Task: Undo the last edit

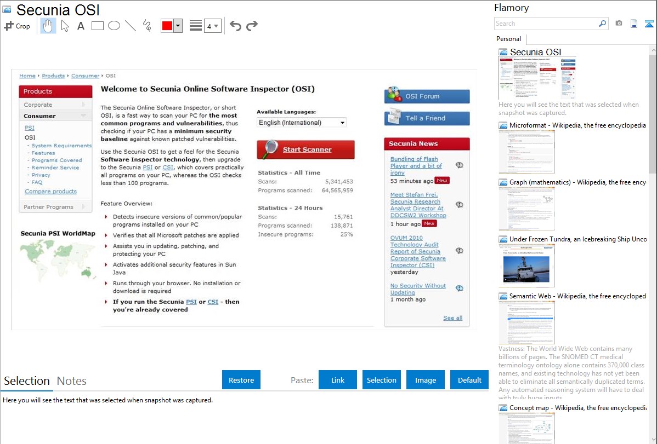Action: [235, 26]
